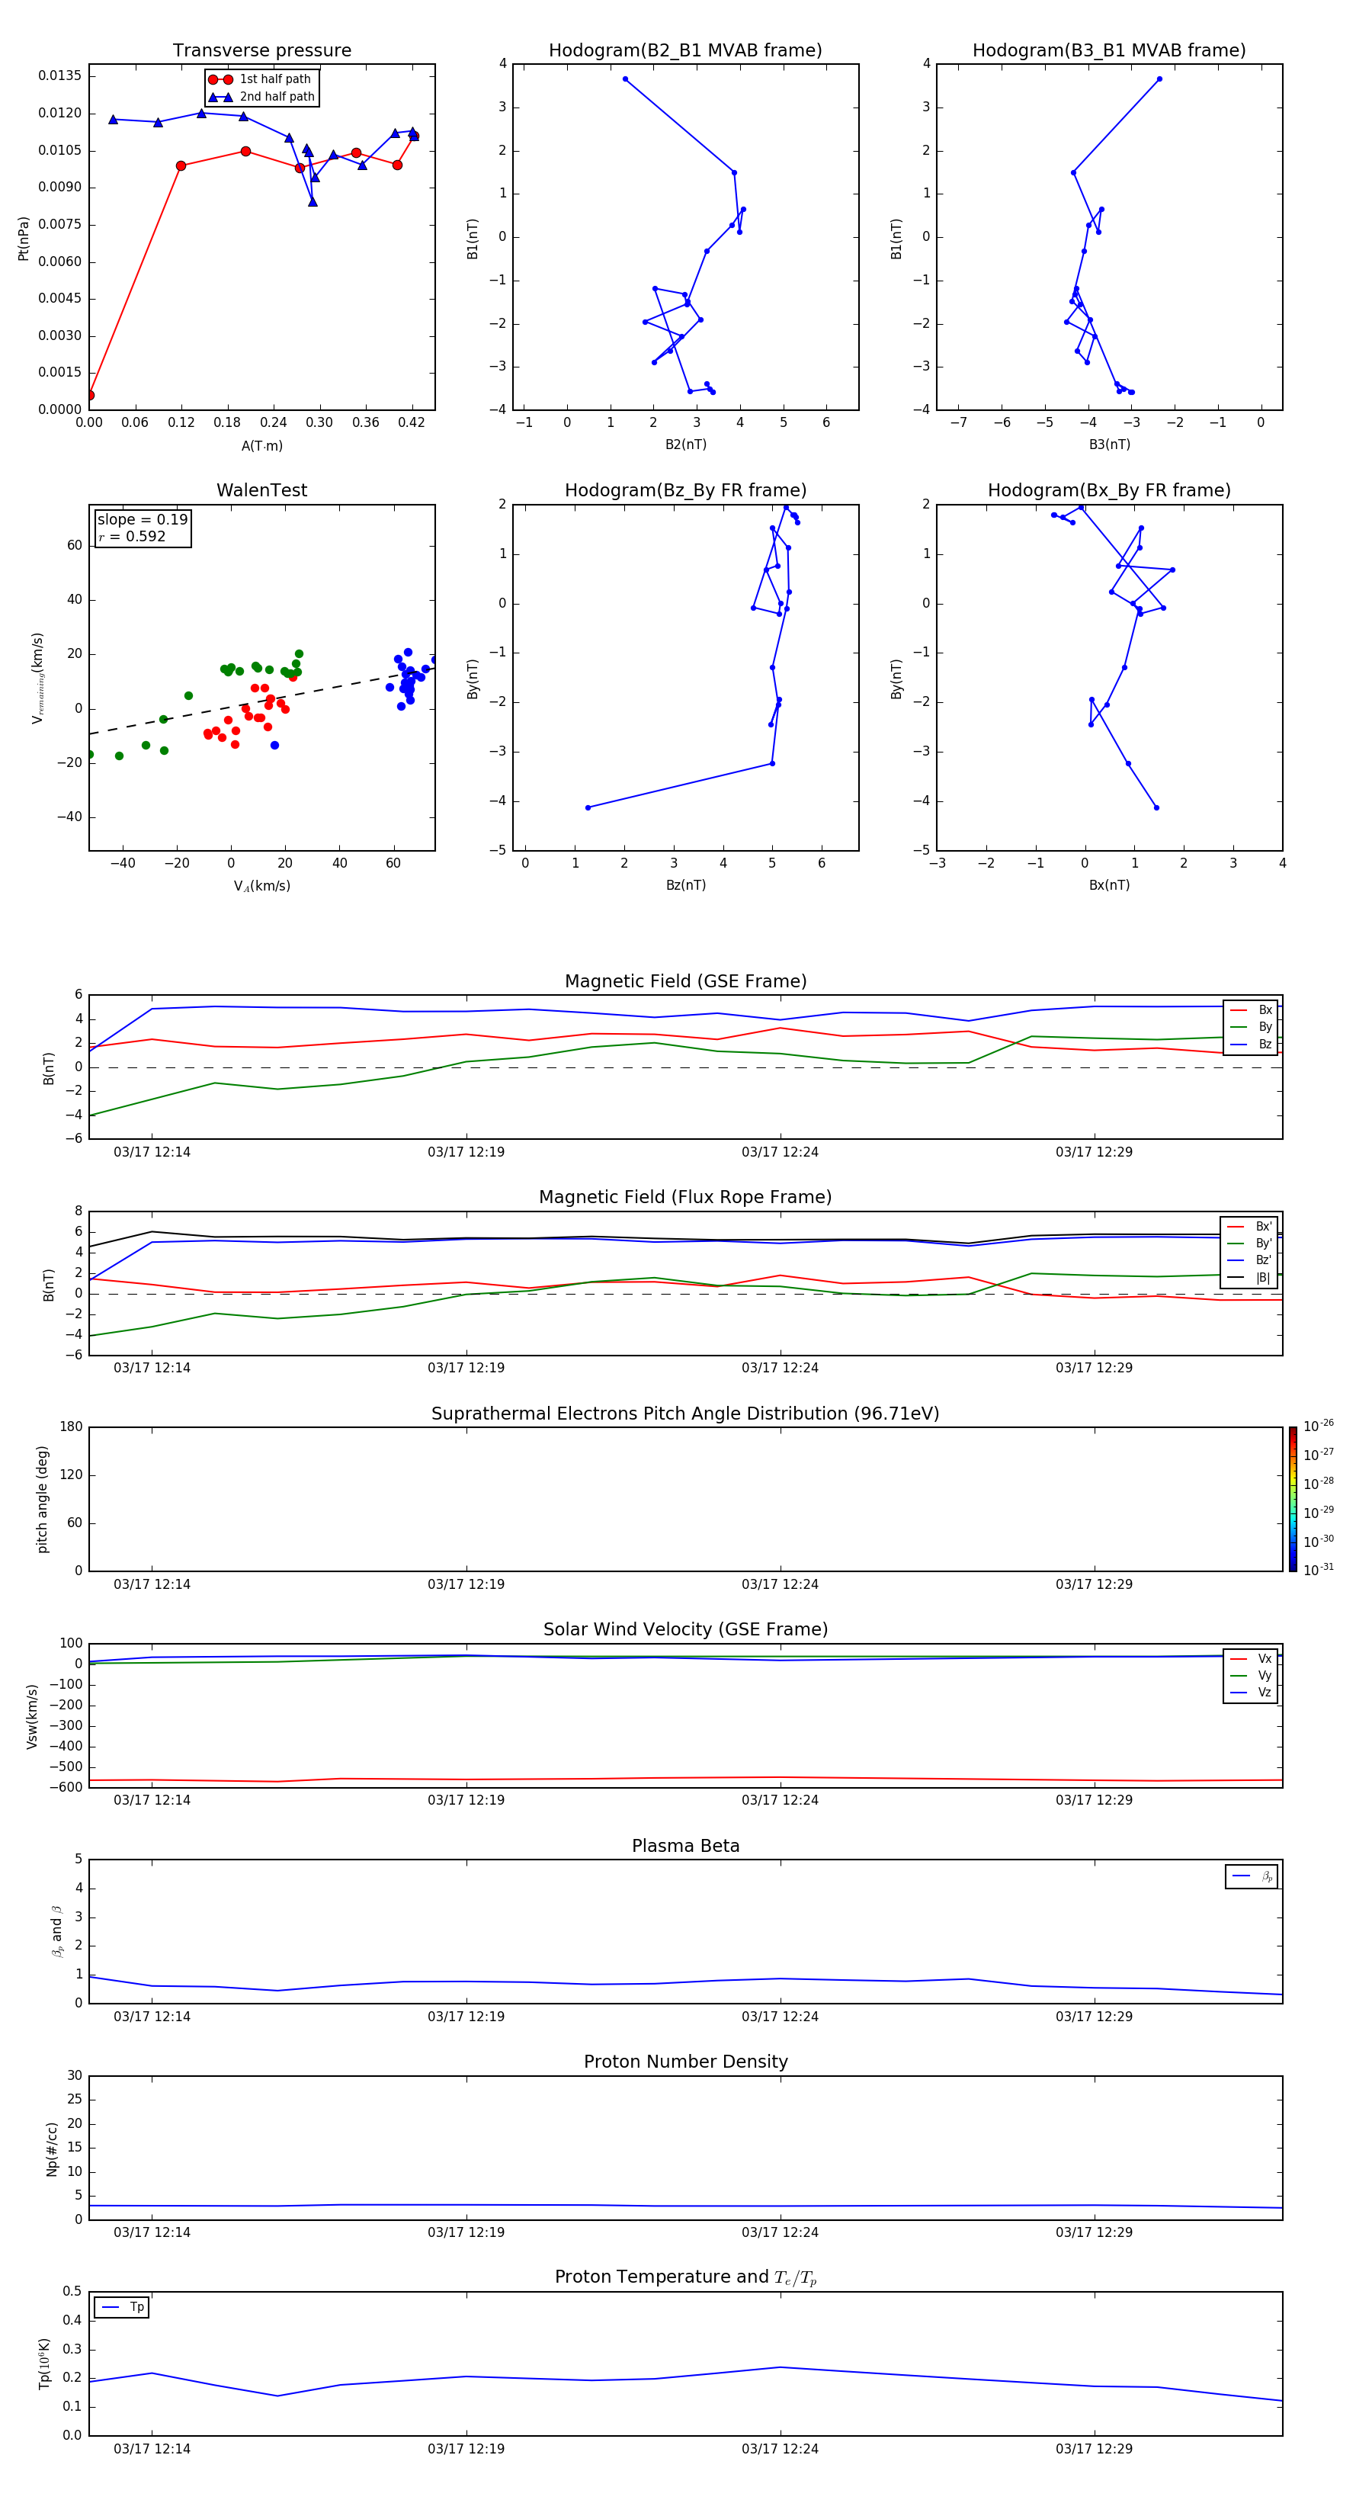
Task: Click the 'slope = 0.19' annotation
Action: pos(143,520)
